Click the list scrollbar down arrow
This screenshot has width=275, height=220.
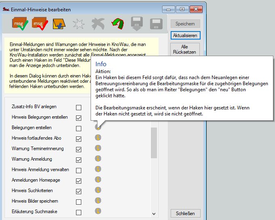pos(154,214)
